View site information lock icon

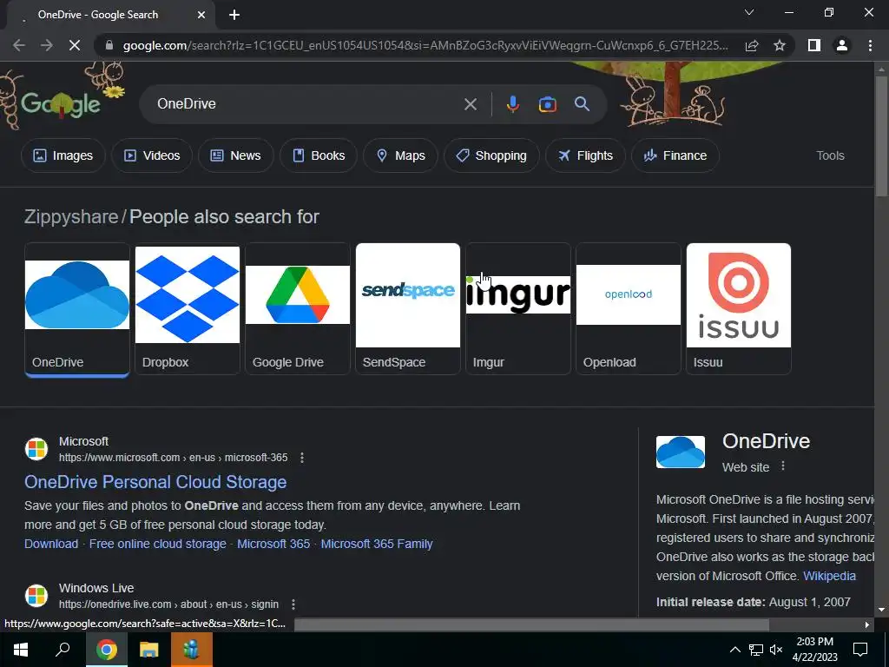(x=109, y=45)
